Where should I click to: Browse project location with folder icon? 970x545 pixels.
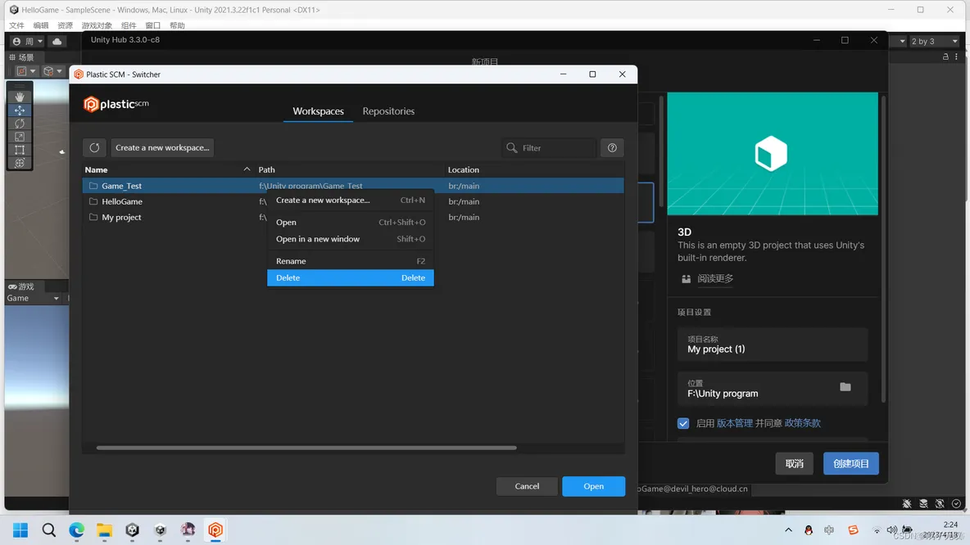pos(845,387)
